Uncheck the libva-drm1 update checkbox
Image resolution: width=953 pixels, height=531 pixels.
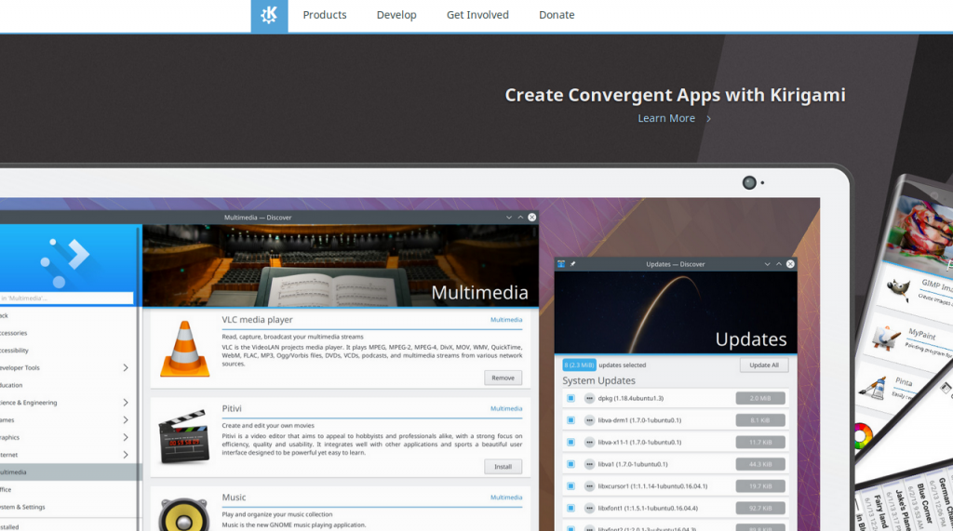(570, 420)
